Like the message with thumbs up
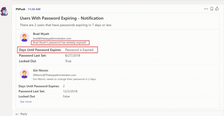The height and width of the screenshot is (116, 224). click(217, 9)
